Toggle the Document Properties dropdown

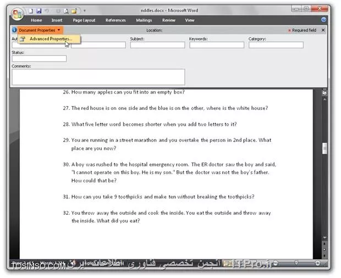(40, 30)
